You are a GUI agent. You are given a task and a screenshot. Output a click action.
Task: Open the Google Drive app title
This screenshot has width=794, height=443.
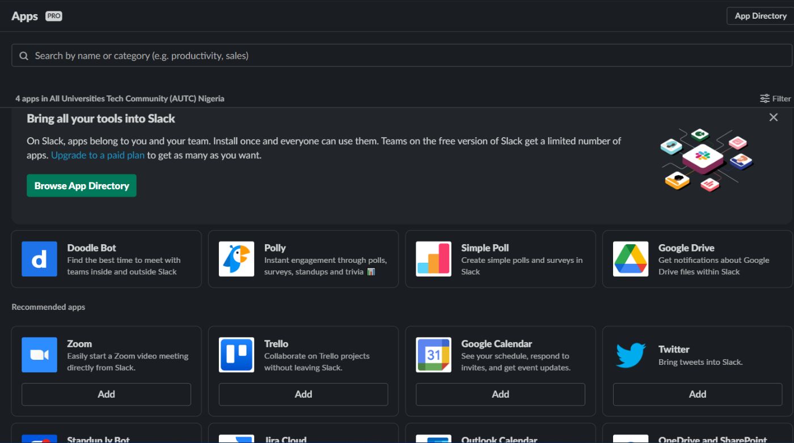(x=686, y=248)
